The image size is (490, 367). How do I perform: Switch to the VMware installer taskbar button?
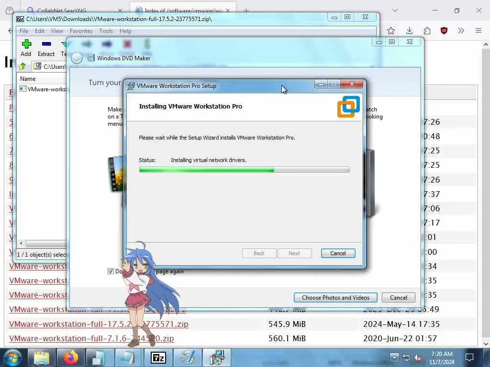point(217,357)
